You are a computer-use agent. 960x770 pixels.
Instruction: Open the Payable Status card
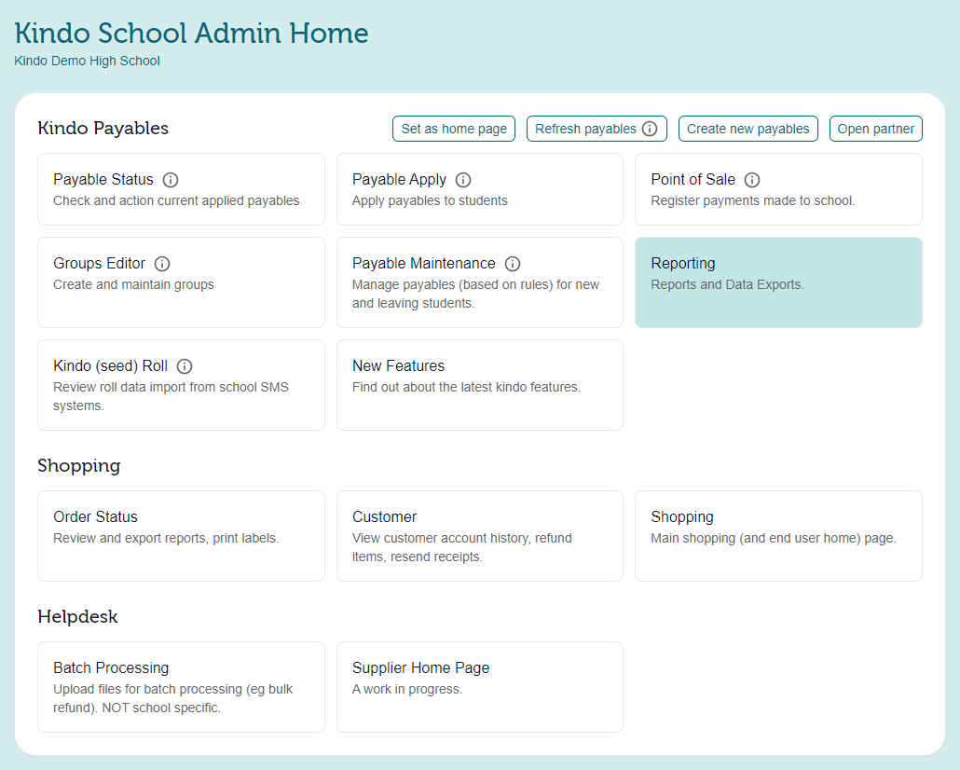point(181,189)
